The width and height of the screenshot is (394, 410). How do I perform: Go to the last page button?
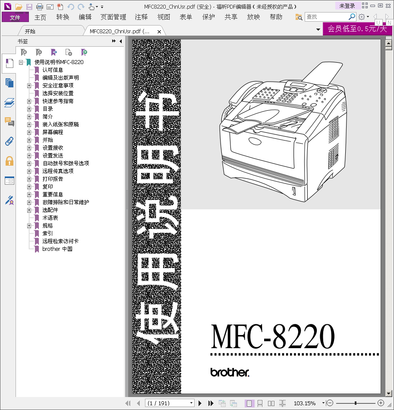pyautogui.click(x=211, y=403)
